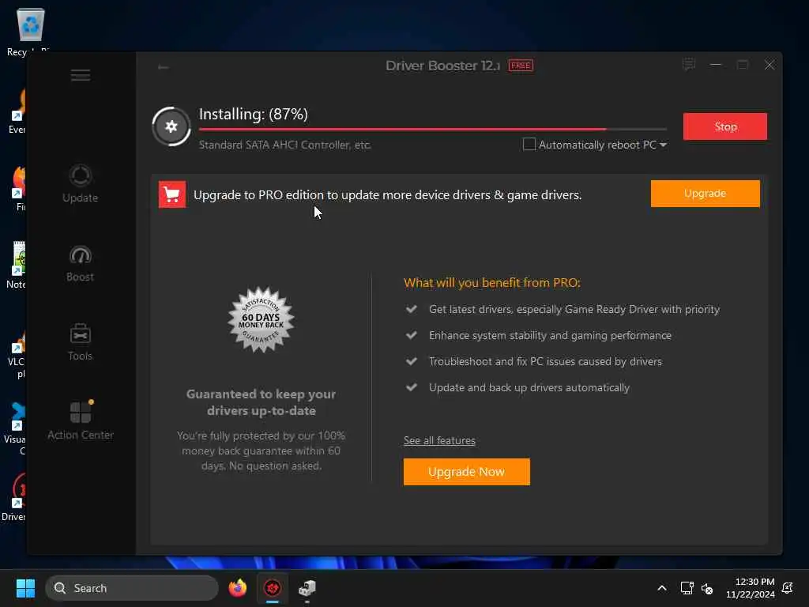
Task: Click 'Guaranteed to keep your drivers up-to-date' text
Action: pos(261,402)
